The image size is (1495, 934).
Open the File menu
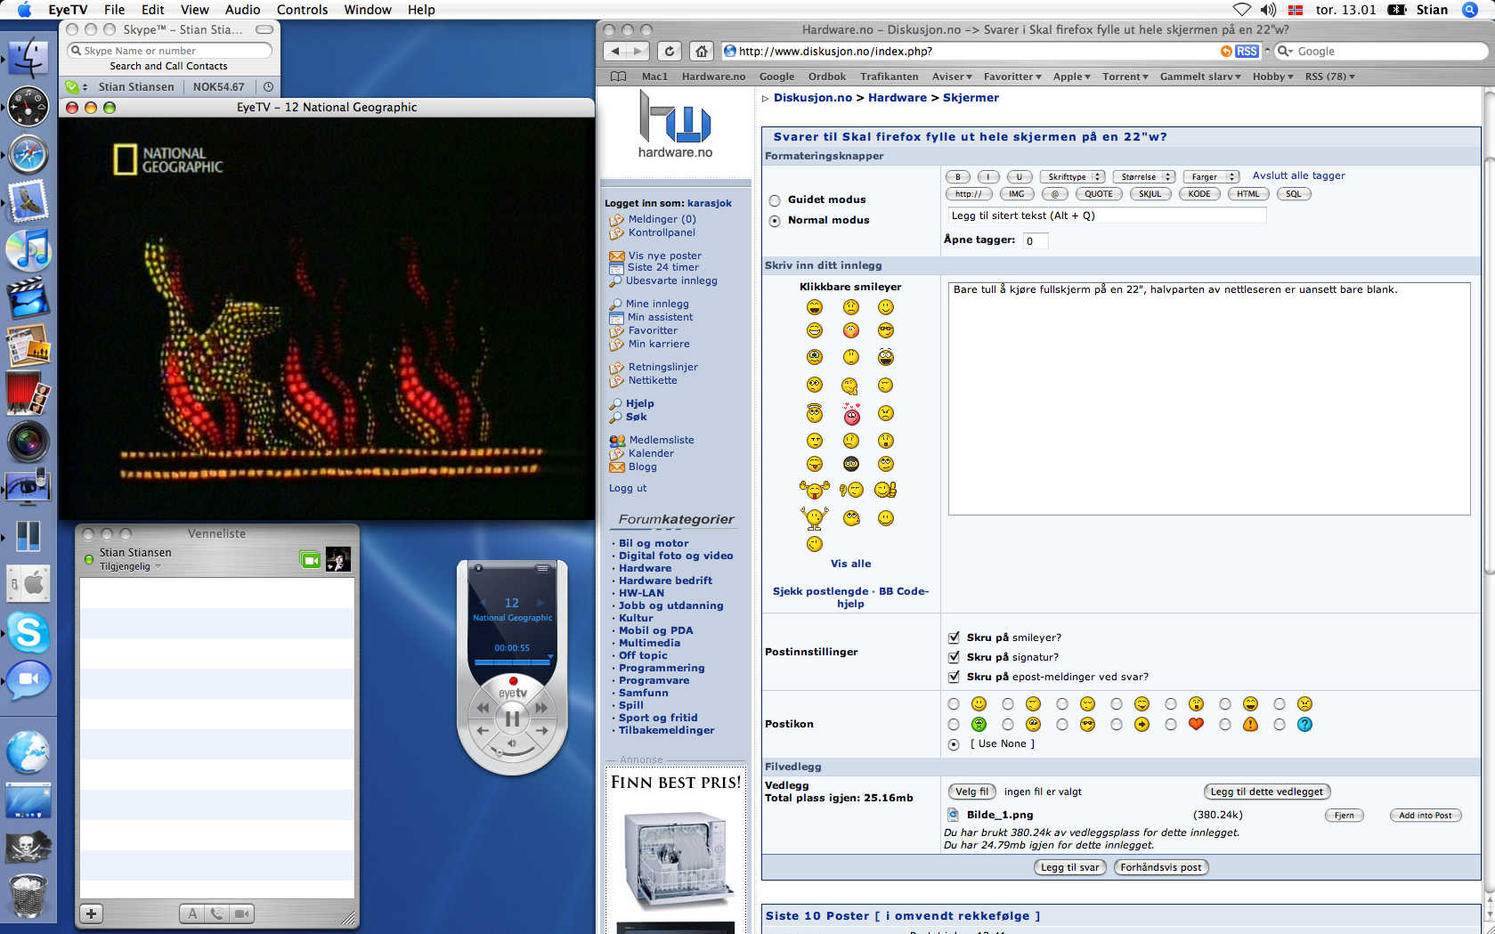point(114,10)
